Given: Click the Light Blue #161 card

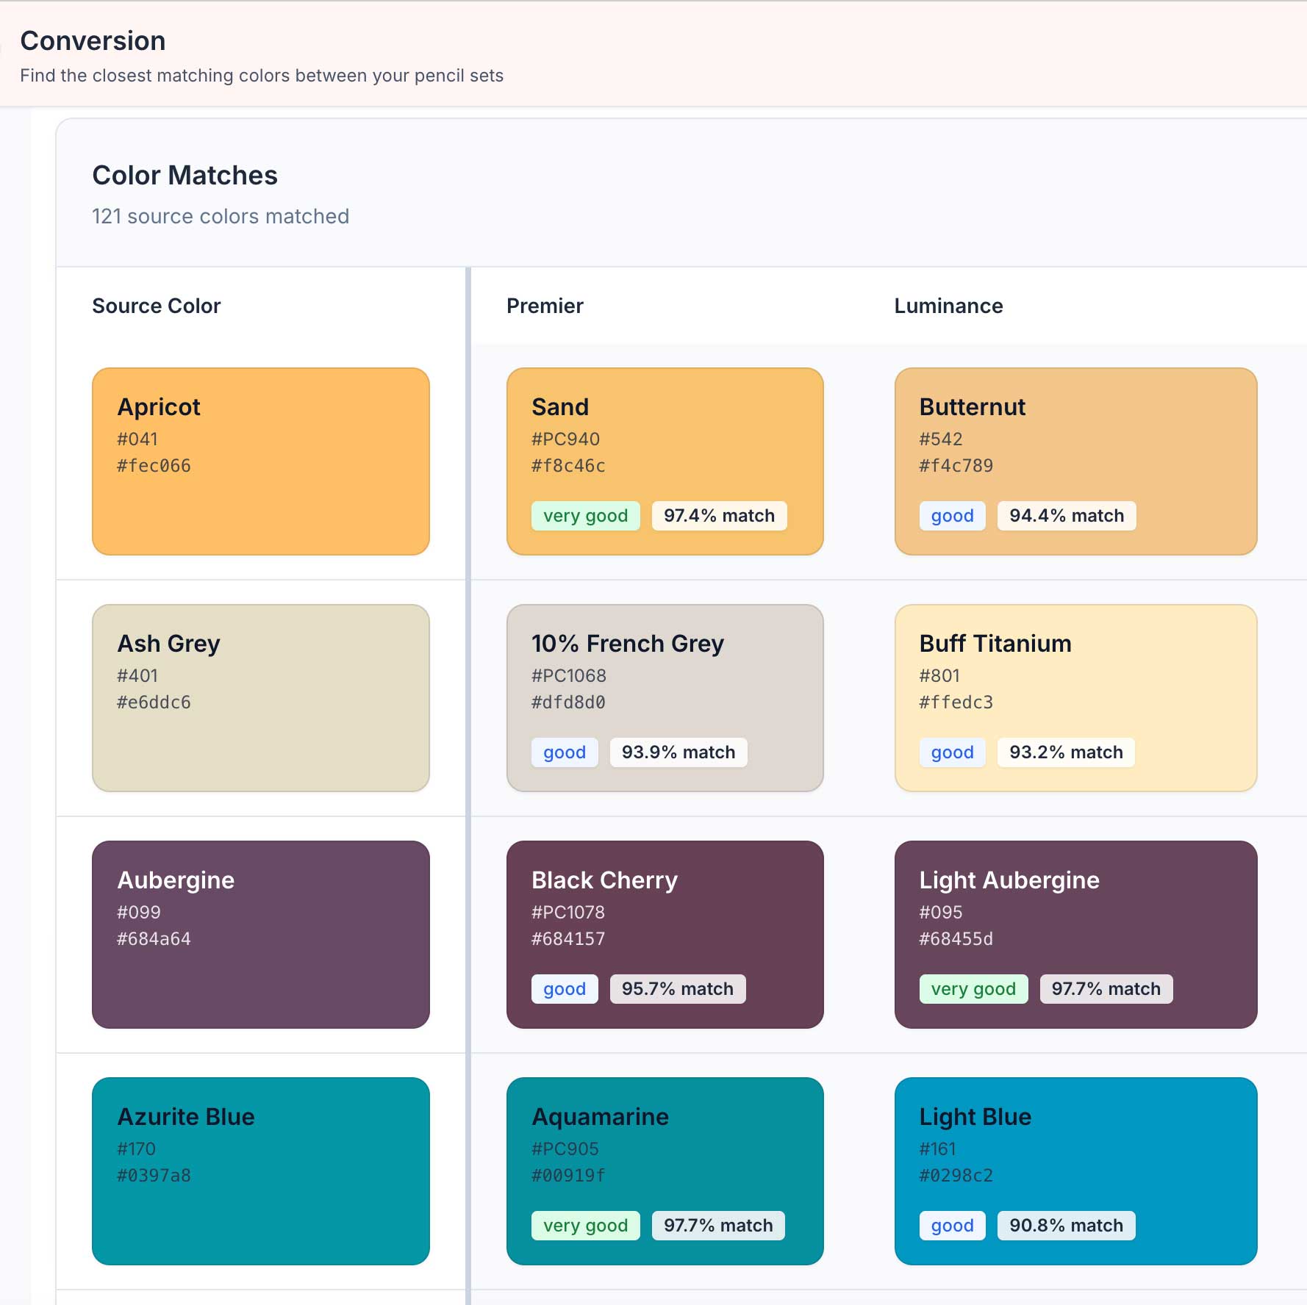Looking at the screenshot, I should tap(1076, 1171).
